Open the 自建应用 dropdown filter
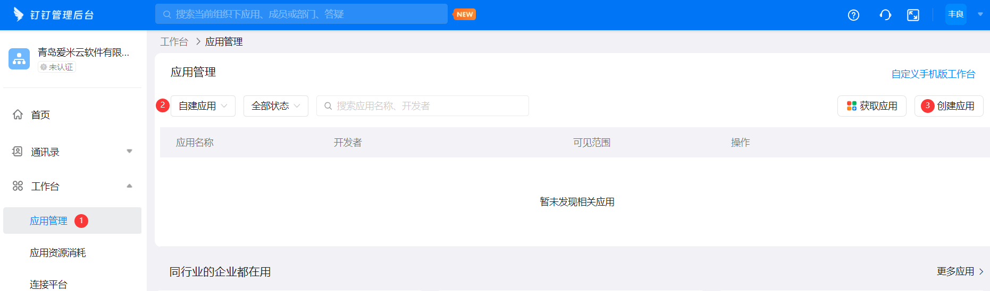The height and width of the screenshot is (291, 990). click(203, 106)
